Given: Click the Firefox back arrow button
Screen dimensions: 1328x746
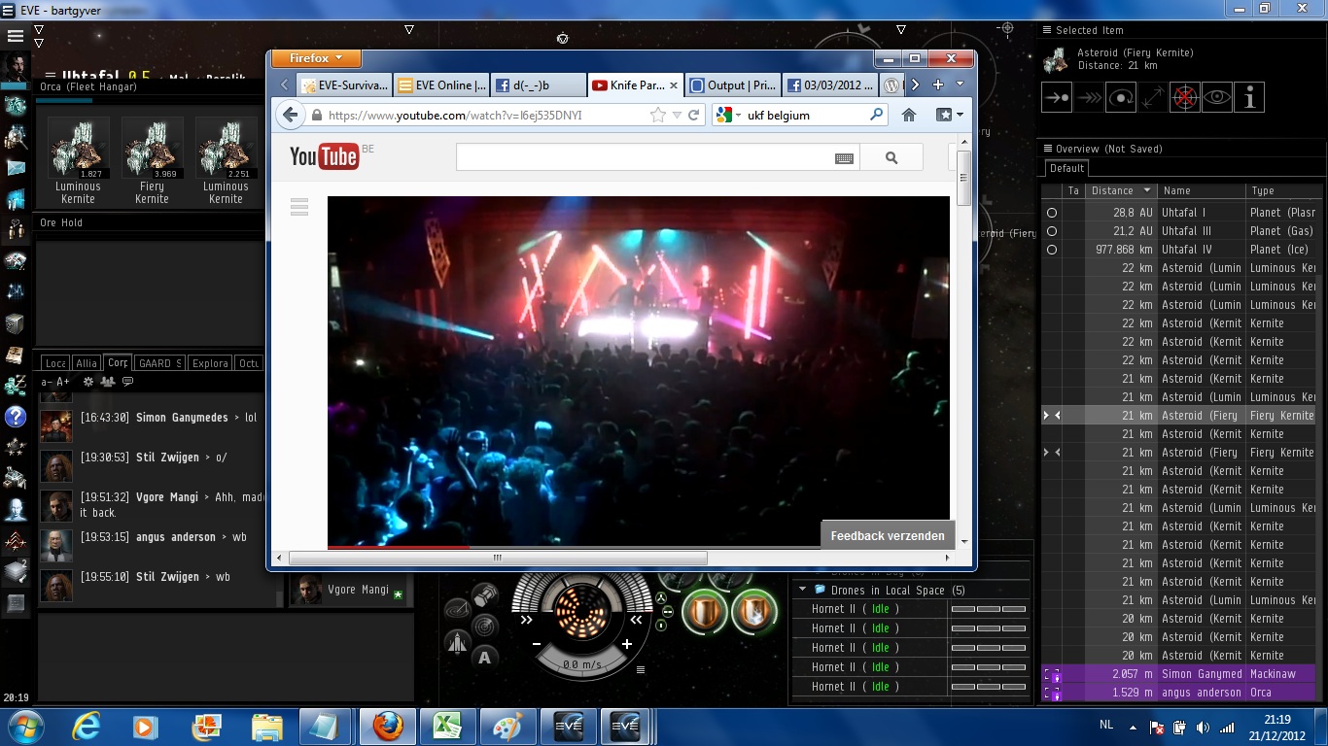Looking at the screenshot, I should [290, 115].
